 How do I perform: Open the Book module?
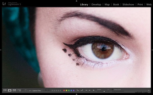[x=116, y=5]
